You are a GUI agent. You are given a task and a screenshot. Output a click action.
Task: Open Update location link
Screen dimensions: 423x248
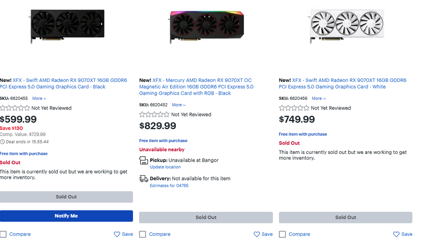click(165, 167)
